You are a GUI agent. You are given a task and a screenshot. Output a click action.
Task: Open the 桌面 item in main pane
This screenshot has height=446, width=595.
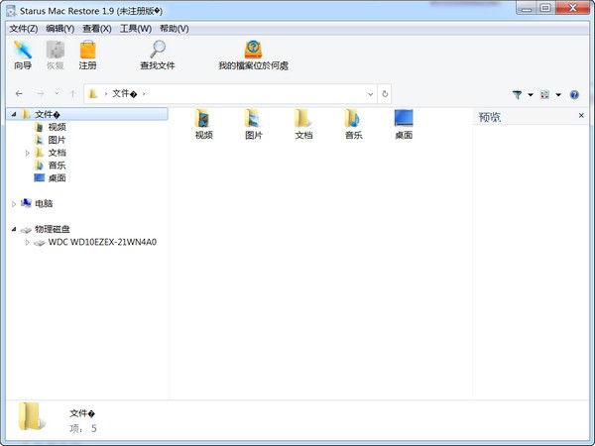404,125
